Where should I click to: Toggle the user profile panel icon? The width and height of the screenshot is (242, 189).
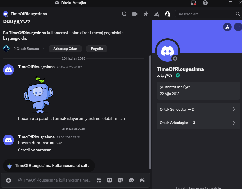pyautogui.click(x=167, y=14)
